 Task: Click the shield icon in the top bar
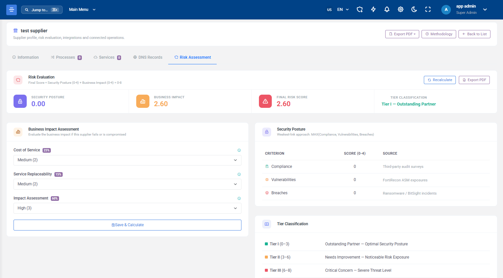[360, 10]
